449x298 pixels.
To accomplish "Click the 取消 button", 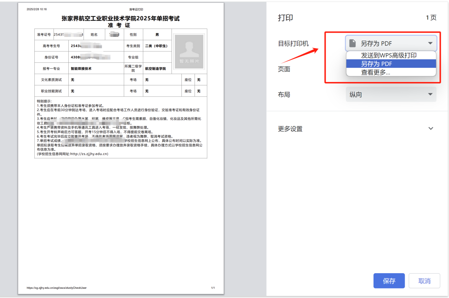I will click(x=424, y=281).
